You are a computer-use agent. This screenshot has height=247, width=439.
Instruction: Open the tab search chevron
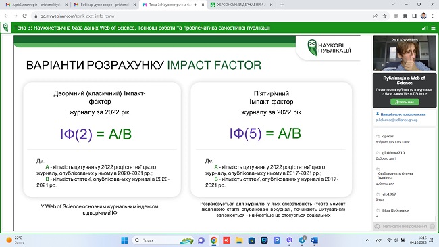(393, 5)
